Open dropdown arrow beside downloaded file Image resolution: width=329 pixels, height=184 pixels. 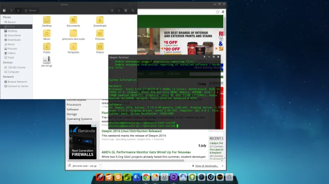pyautogui.click(x=100, y=165)
